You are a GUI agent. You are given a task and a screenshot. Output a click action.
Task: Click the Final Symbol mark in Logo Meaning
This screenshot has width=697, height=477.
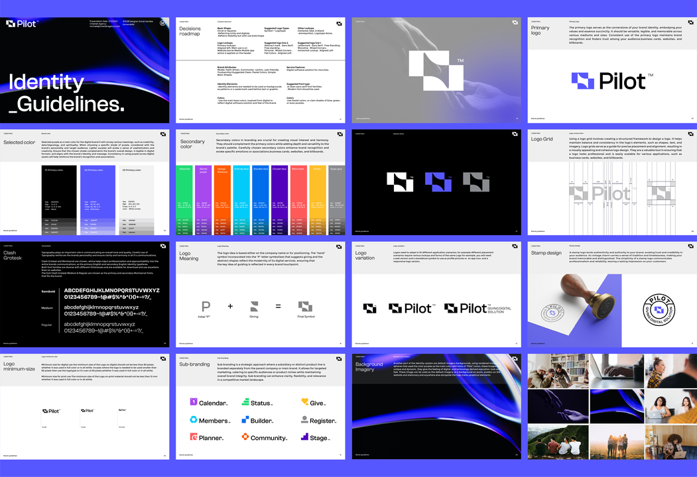[x=305, y=306]
